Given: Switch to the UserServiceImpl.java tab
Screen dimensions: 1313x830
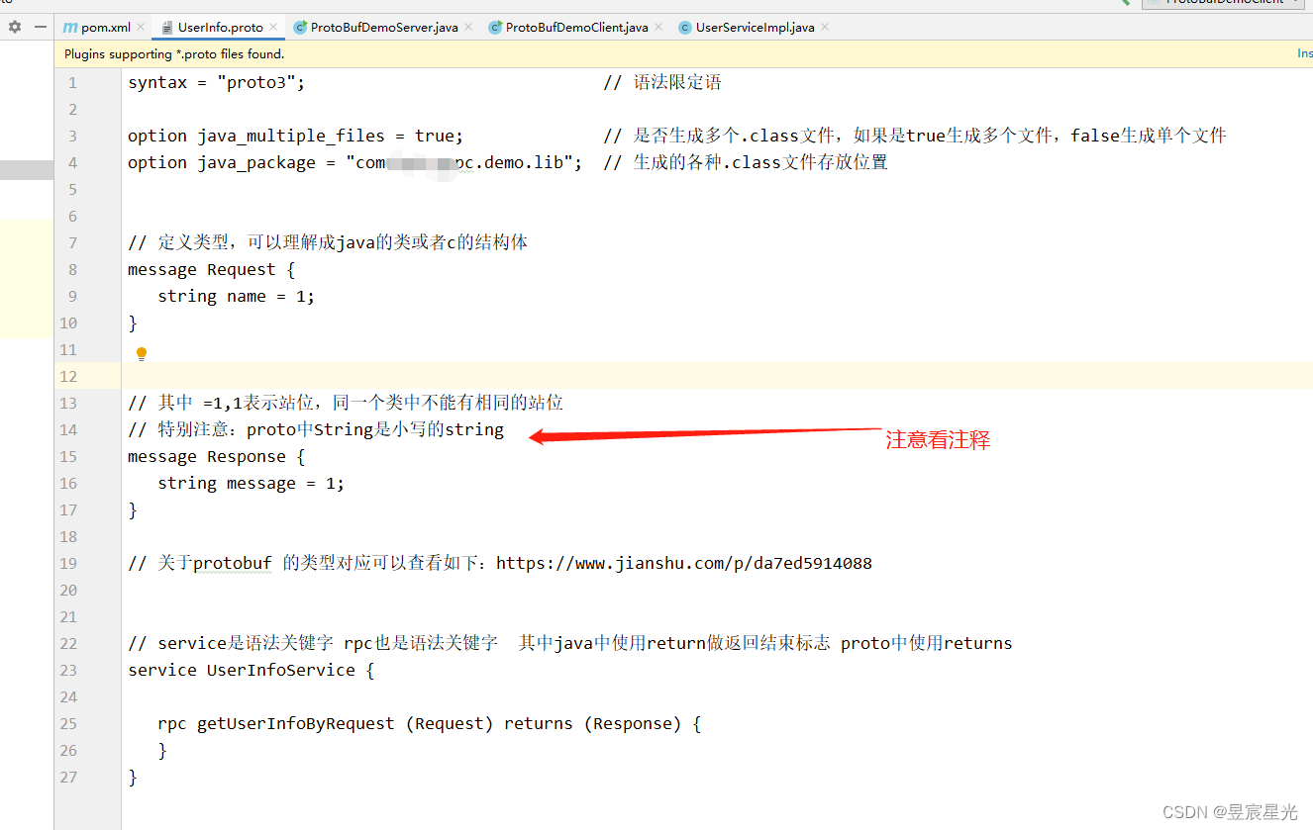Looking at the screenshot, I should 755,27.
